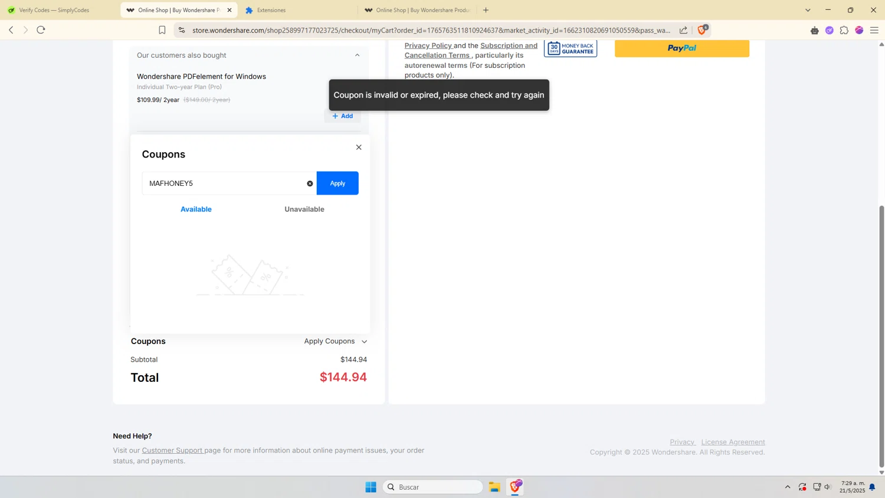Close the active Online Shop tab
This screenshot has height=498, width=885.
[x=230, y=10]
